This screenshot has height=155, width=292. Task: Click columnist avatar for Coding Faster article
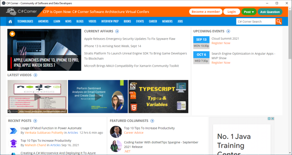(x=116, y=146)
